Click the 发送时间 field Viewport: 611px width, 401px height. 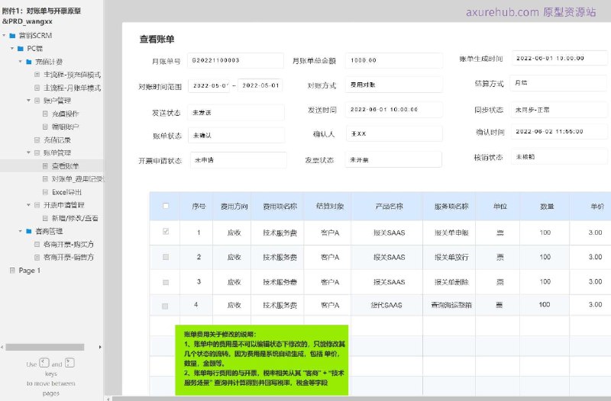(x=393, y=110)
